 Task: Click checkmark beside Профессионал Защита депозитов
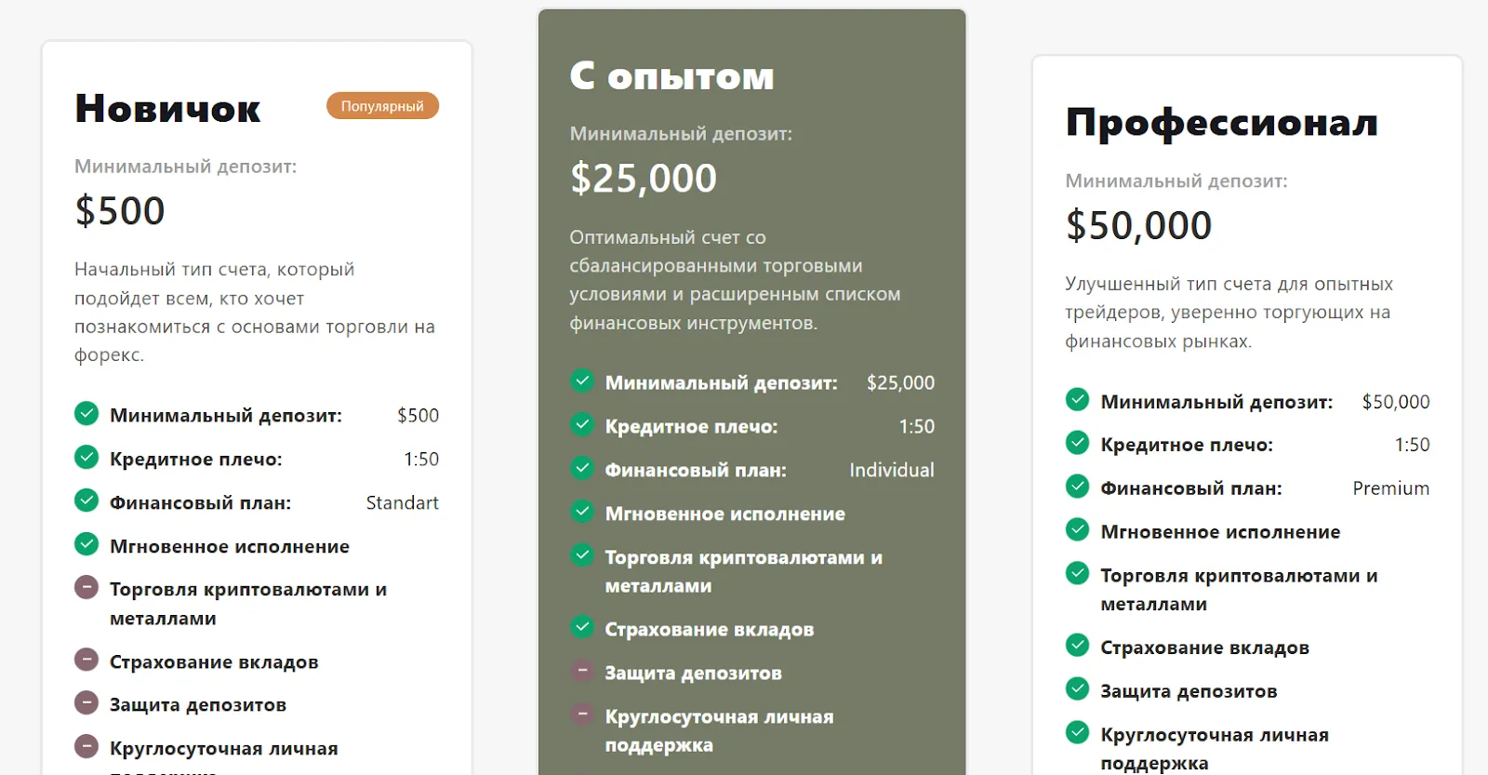pyautogui.click(x=1078, y=688)
